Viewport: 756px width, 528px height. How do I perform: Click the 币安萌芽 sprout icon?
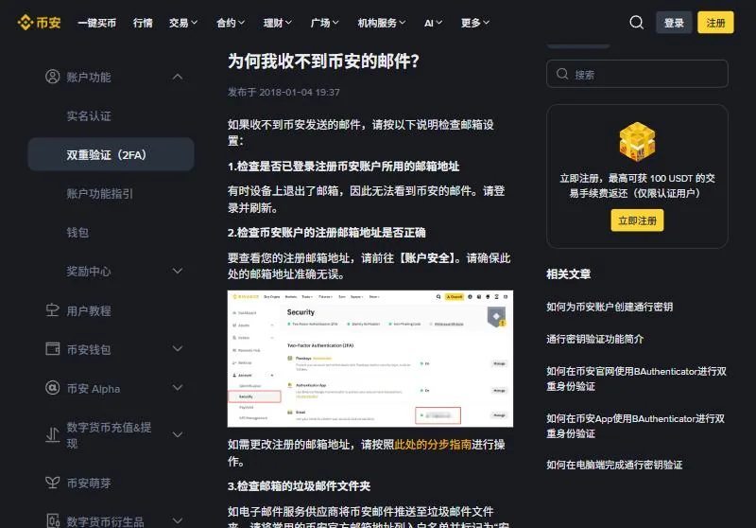click(52, 483)
